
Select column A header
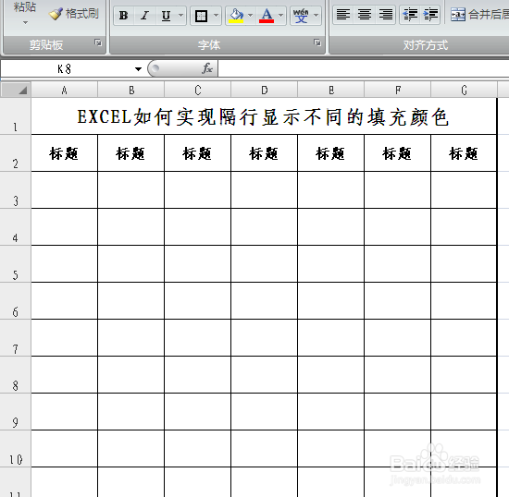(x=64, y=90)
